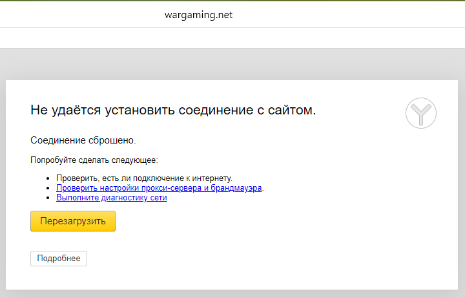Follow the Выполните диагностику сети link
465x298 pixels.
tap(112, 198)
